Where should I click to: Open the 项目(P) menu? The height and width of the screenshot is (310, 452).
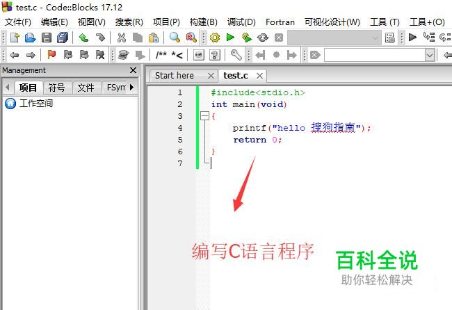click(x=166, y=22)
